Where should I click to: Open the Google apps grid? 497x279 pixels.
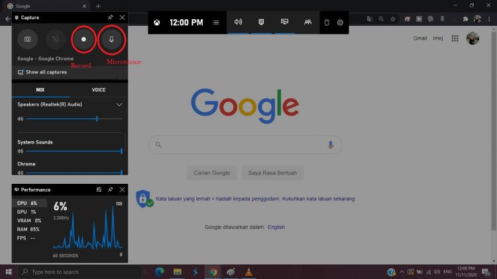pos(455,38)
